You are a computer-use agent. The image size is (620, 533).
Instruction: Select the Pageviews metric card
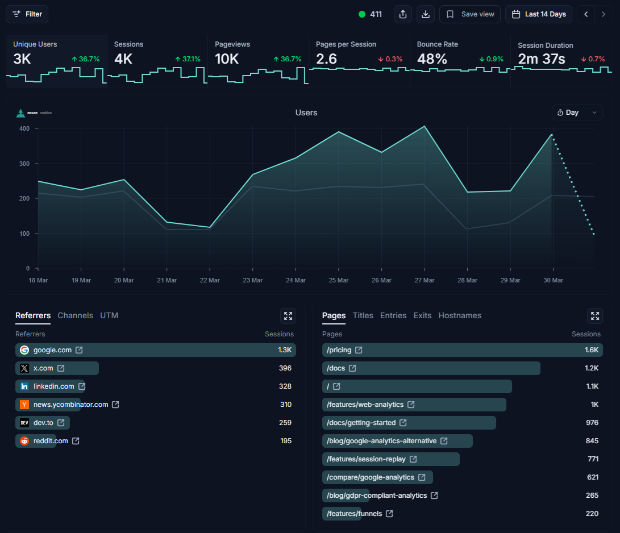coord(258,61)
